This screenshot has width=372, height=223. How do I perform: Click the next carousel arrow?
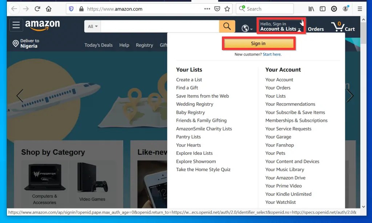[350, 96]
